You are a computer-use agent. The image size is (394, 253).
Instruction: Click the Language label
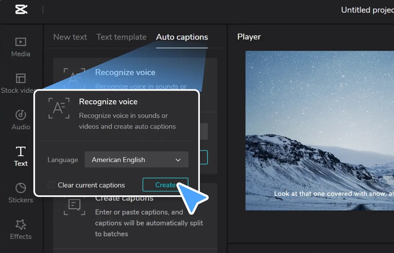pyautogui.click(x=63, y=160)
